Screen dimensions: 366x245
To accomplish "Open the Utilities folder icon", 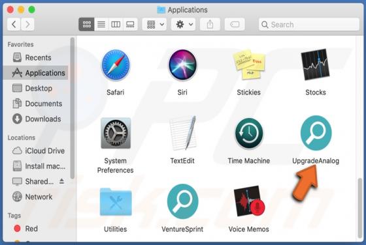I will click(116, 202).
